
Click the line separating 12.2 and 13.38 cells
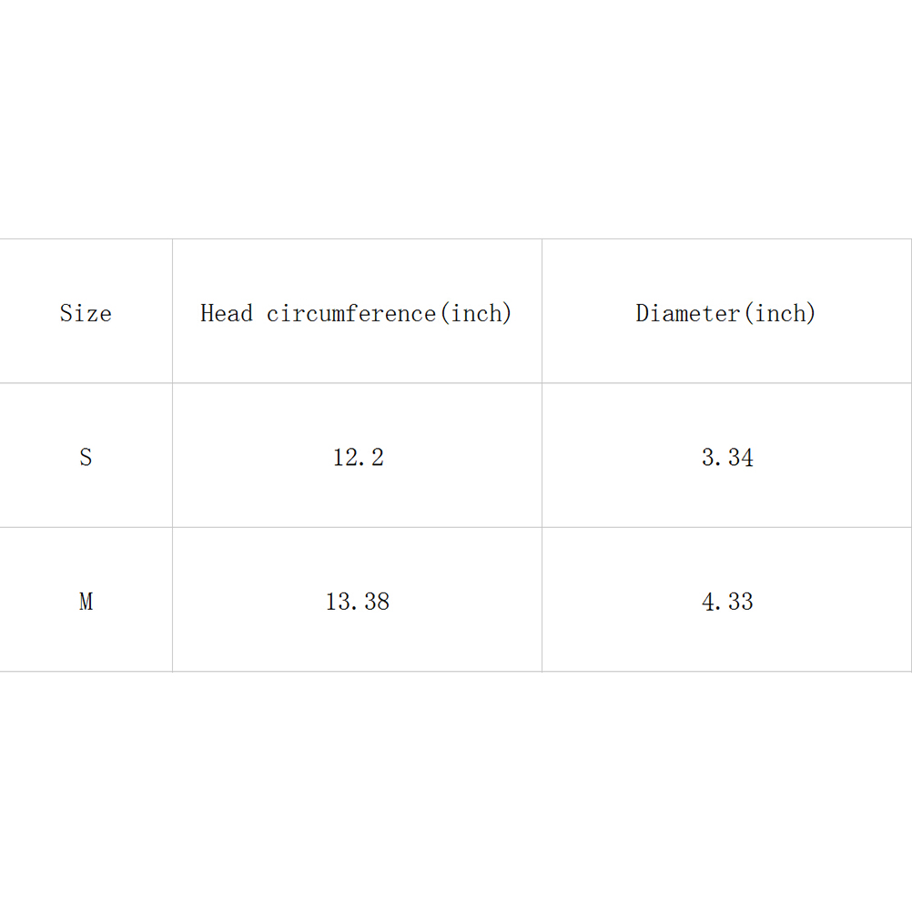(357, 527)
